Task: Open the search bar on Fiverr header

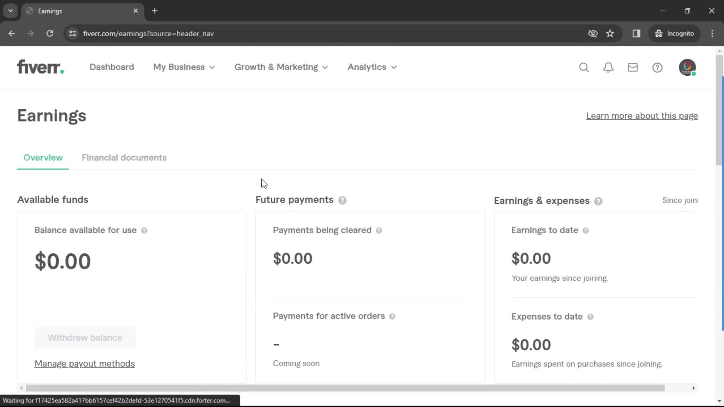Action: point(584,67)
